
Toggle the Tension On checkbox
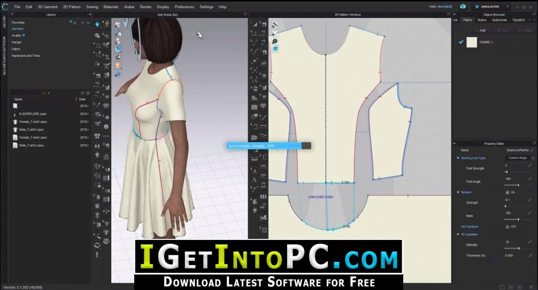[x=508, y=192]
